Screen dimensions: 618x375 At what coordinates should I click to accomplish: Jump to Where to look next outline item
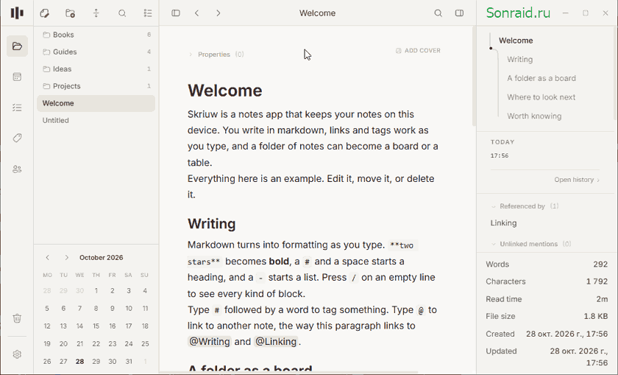541,97
